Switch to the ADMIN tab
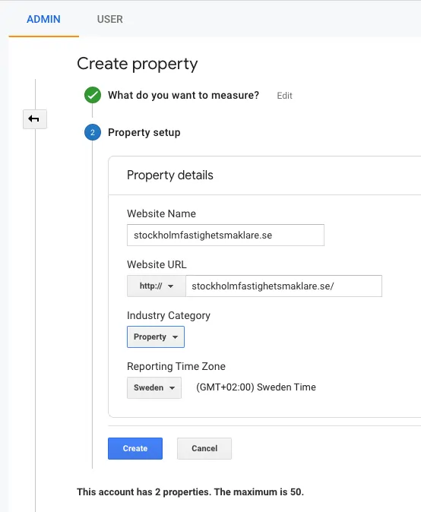421x512 pixels. pyautogui.click(x=43, y=19)
